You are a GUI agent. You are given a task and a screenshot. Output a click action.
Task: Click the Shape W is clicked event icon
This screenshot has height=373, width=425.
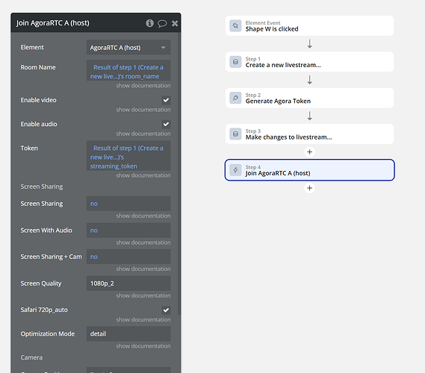[235, 25]
